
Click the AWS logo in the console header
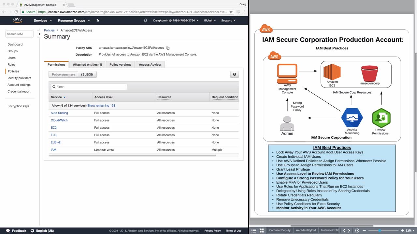(x=17, y=20)
